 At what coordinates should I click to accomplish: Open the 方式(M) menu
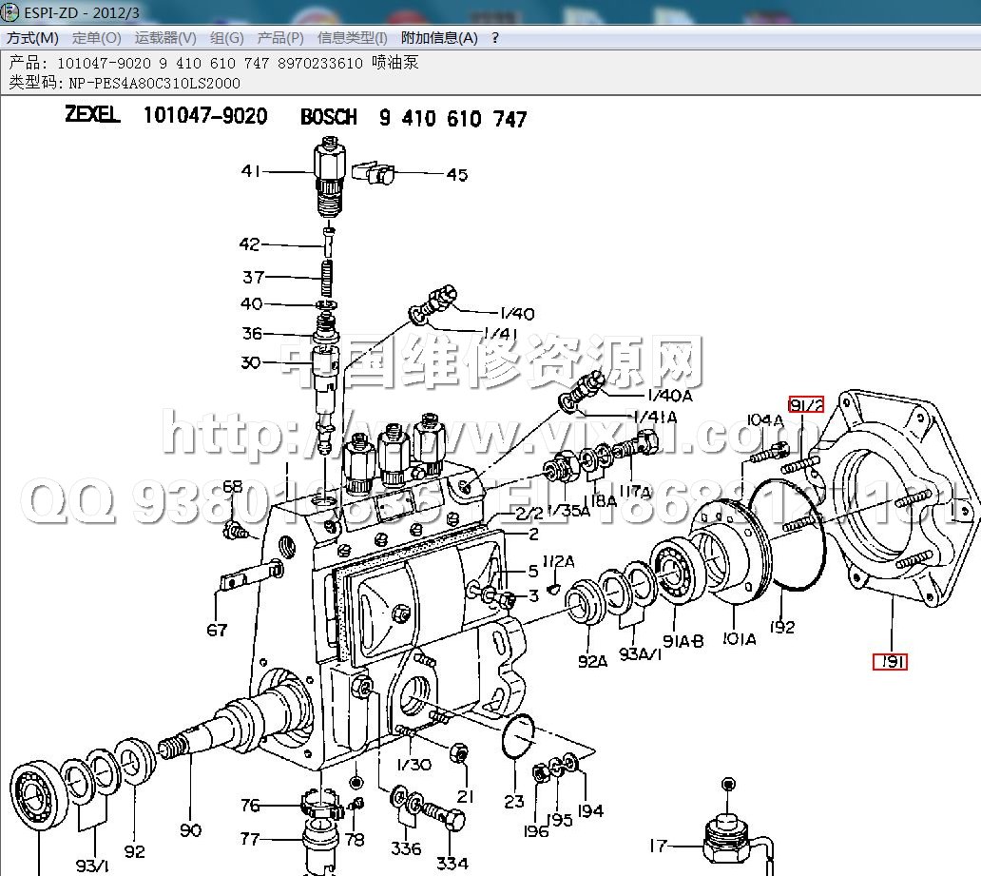[x=32, y=38]
